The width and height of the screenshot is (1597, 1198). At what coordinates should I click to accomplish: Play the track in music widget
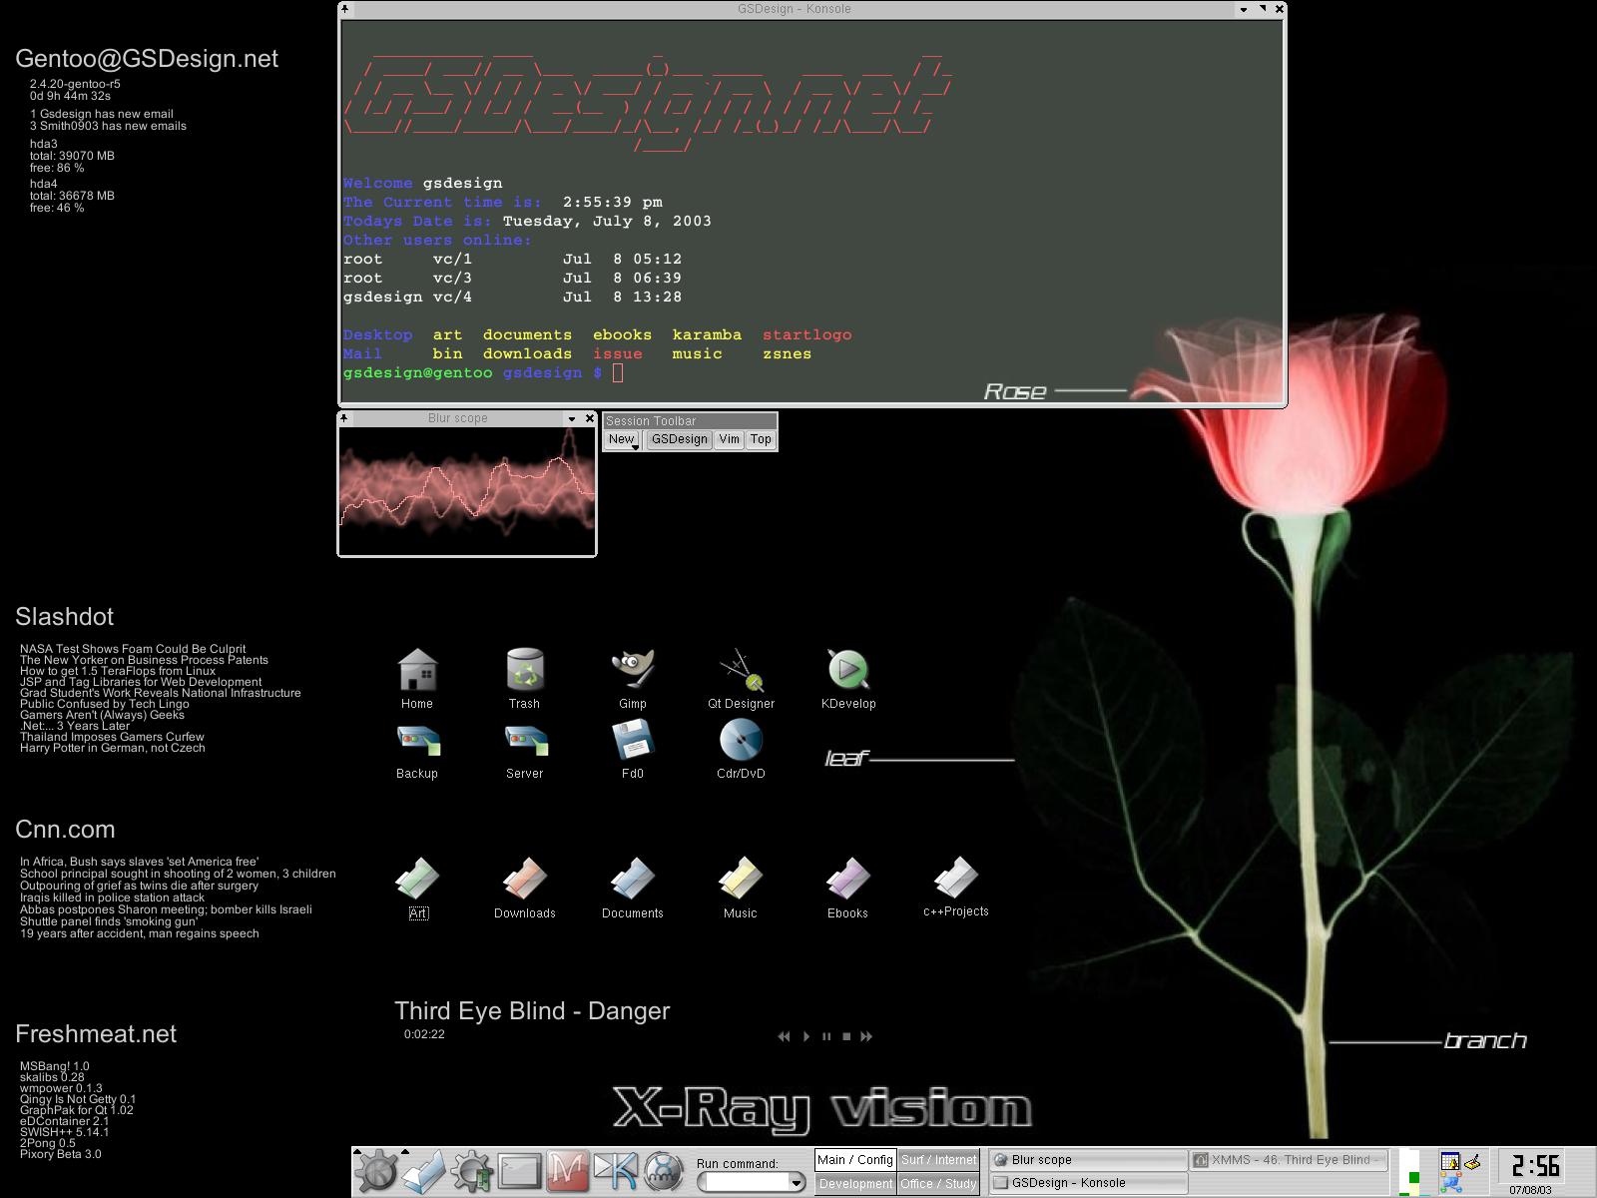pyautogui.click(x=806, y=1036)
